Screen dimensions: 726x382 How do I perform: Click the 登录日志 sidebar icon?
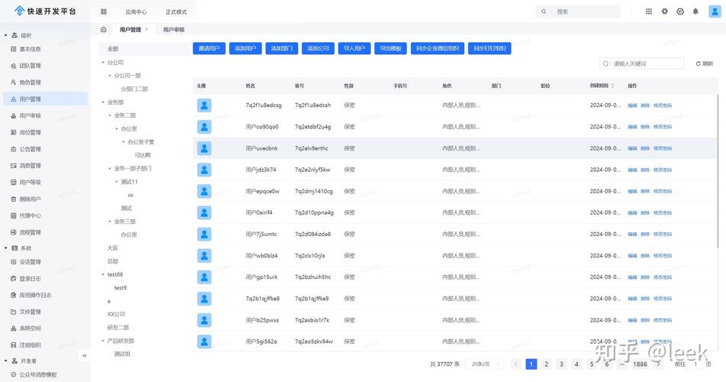click(x=14, y=279)
